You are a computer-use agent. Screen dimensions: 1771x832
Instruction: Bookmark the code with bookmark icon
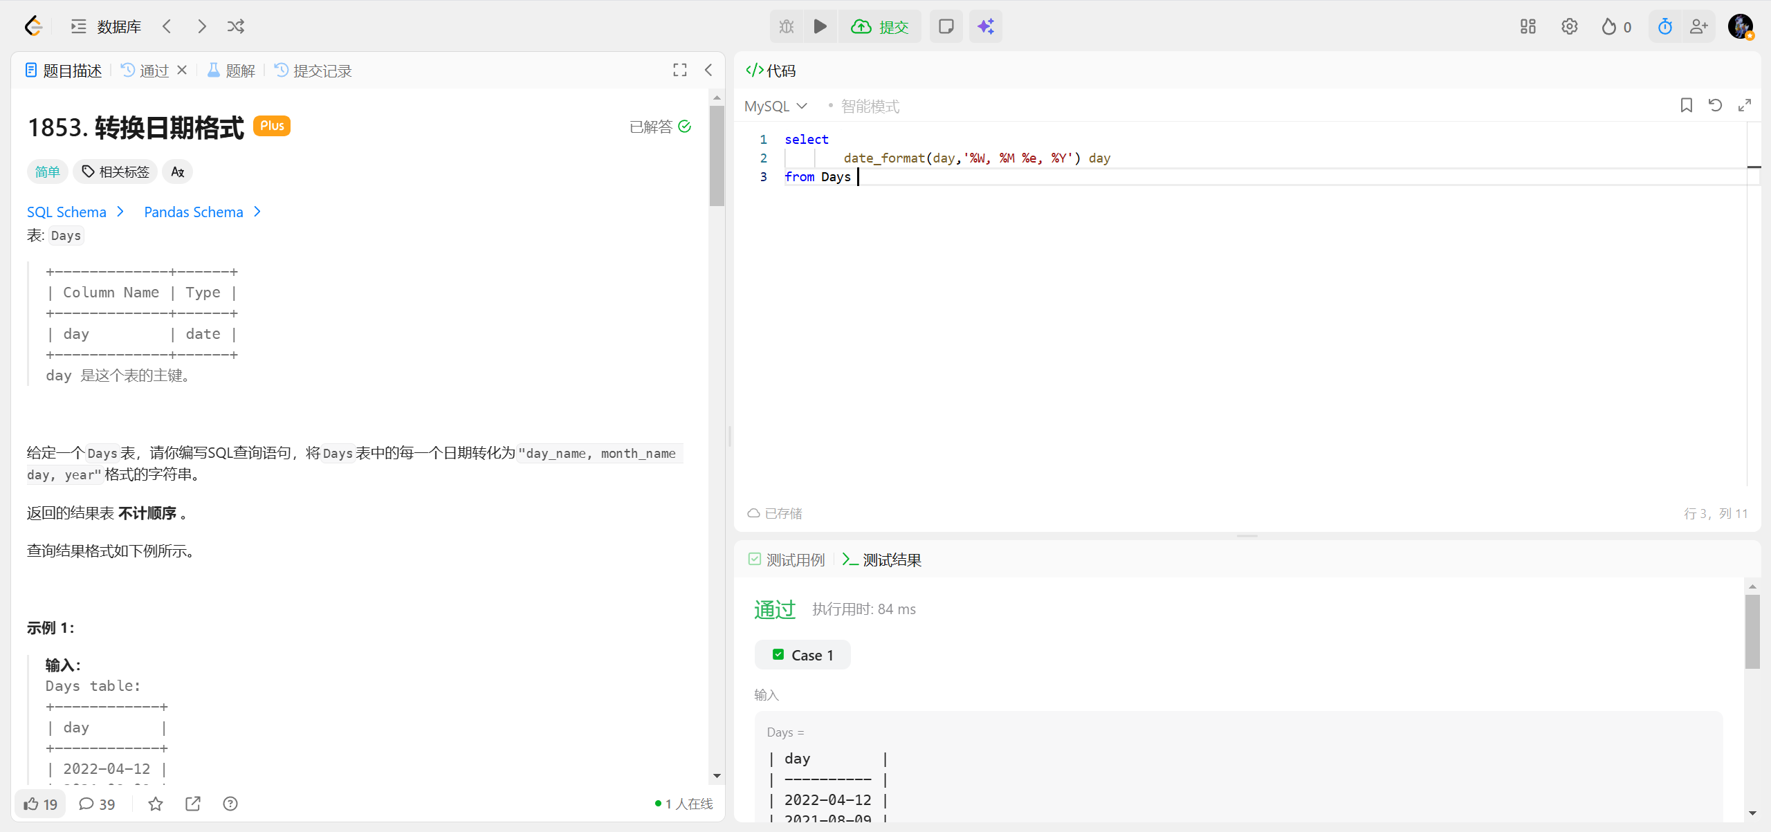pos(1686,105)
